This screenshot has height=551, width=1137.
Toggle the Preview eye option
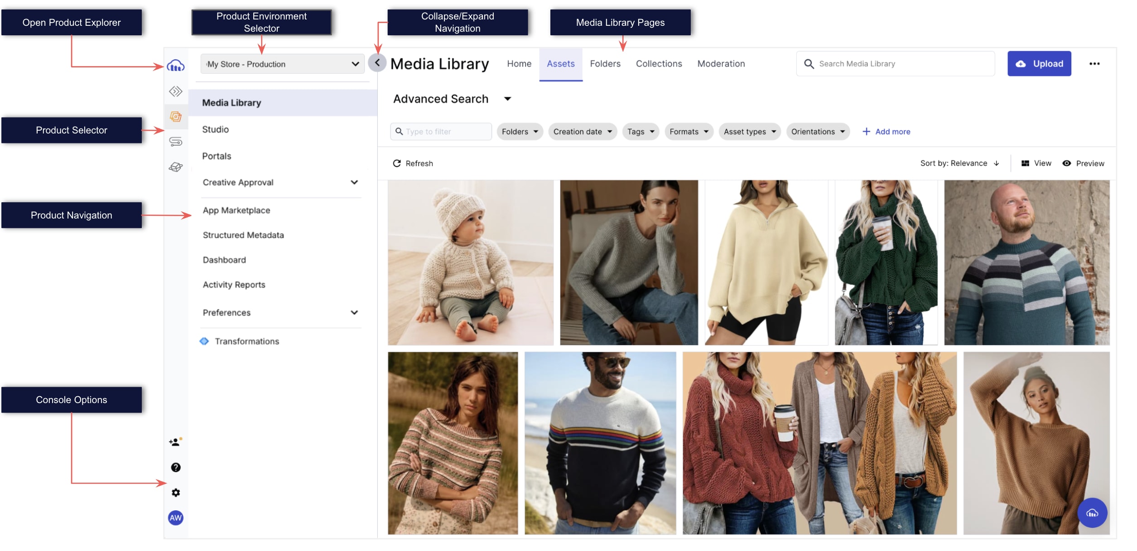click(x=1083, y=163)
